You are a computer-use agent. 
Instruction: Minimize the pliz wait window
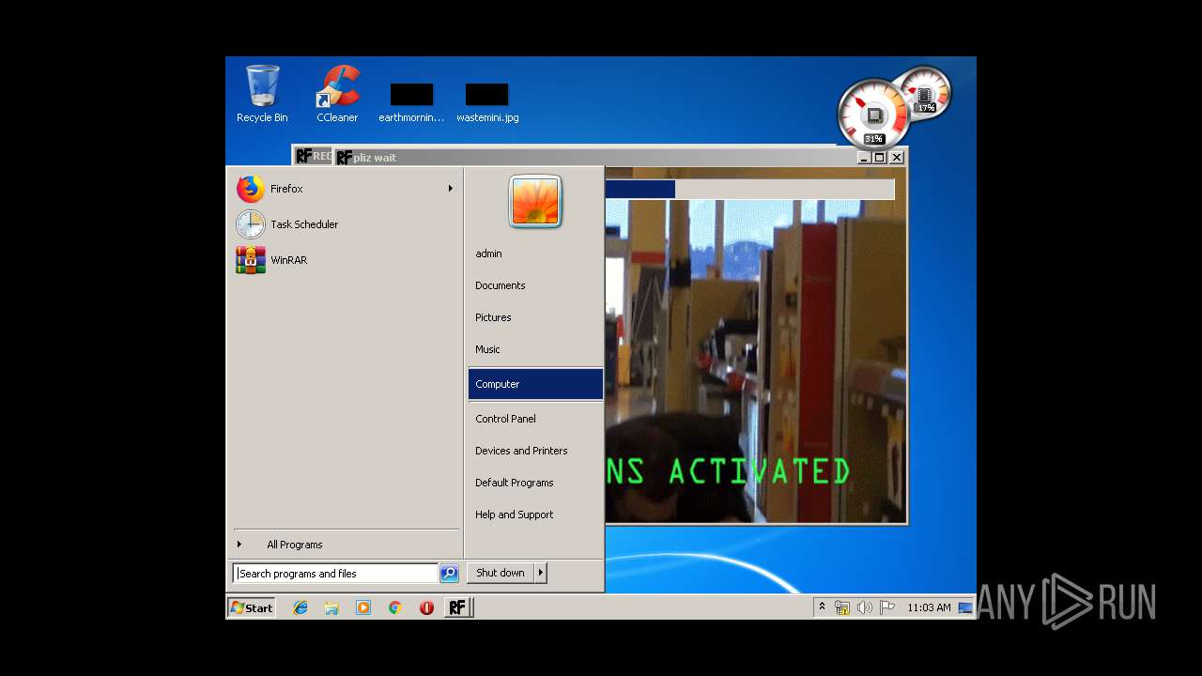click(863, 158)
